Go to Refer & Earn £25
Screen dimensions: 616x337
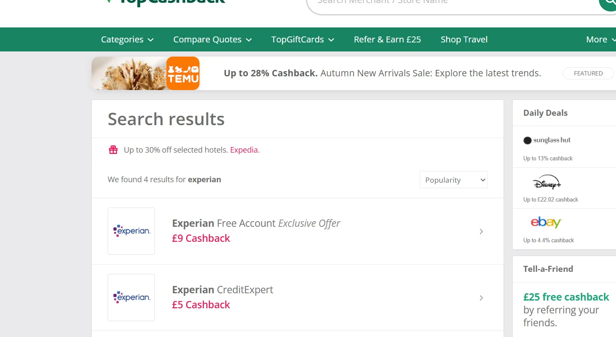click(x=387, y=39)
